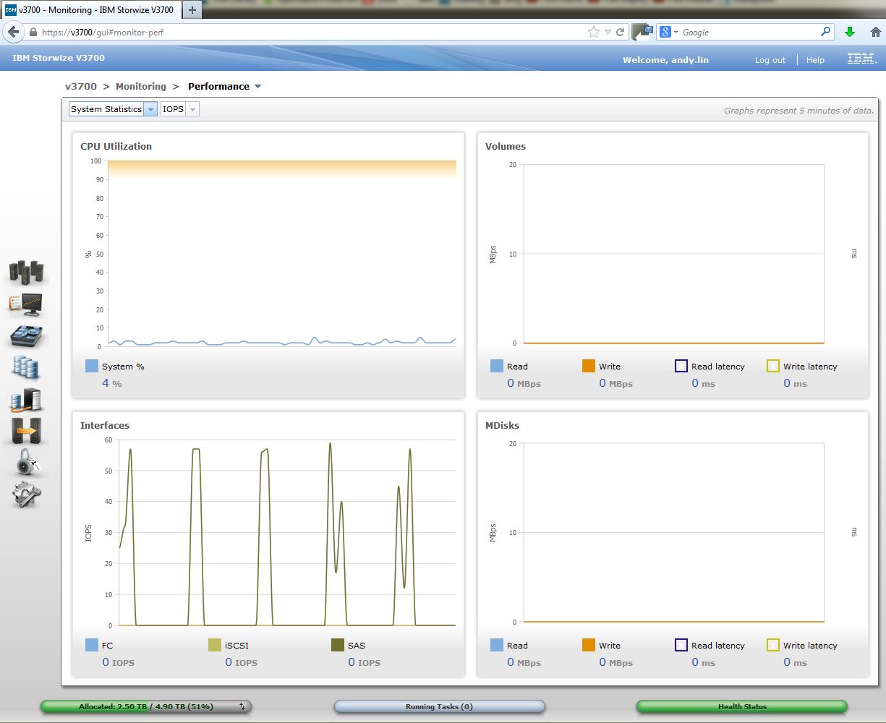This screenshot has height=723, width=886.
Task: Click the browser Back arrow button
Action: click(13, 32)
